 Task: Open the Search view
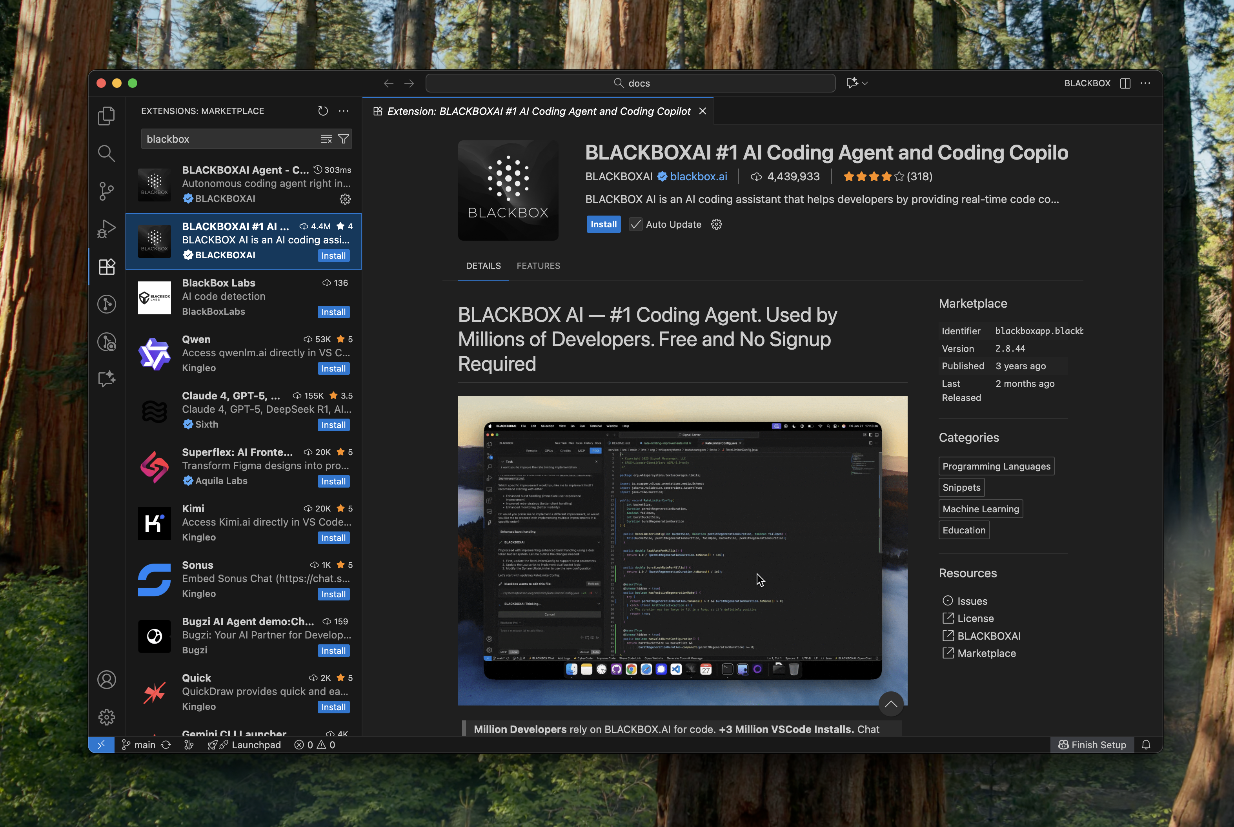pos(106,154)
